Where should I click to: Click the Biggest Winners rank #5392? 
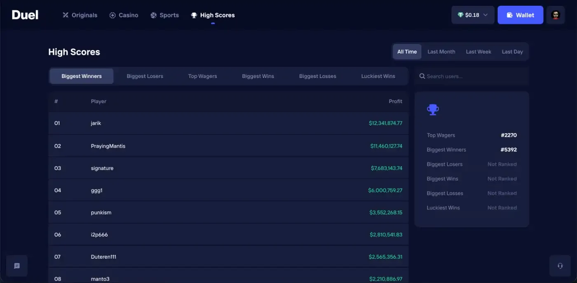(x=509, y=149)
